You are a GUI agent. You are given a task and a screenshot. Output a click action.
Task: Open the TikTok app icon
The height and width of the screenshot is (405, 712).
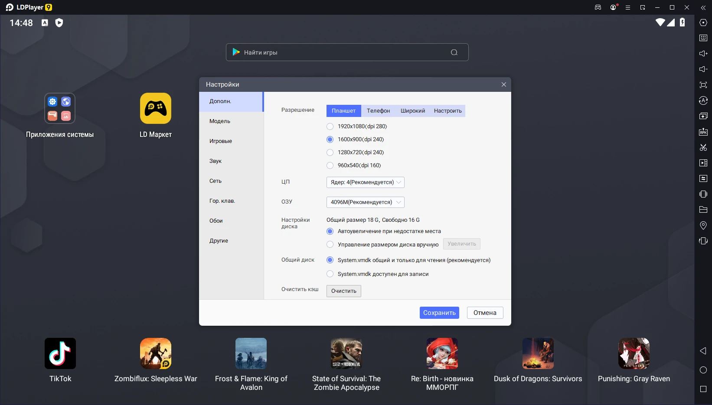pos(60,353)
